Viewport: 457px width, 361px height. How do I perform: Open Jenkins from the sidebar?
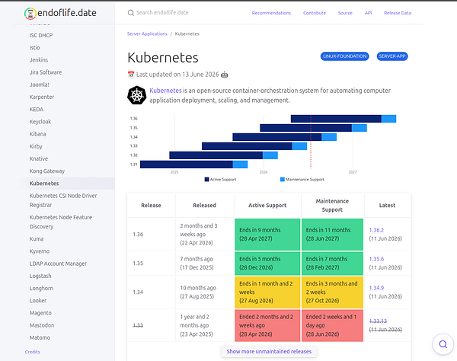point(39,60)
